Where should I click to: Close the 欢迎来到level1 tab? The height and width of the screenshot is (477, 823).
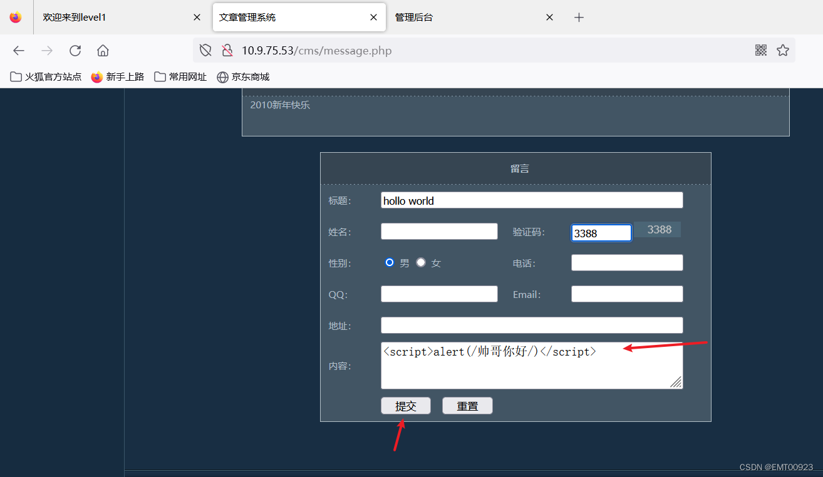(x=197, y=18)
